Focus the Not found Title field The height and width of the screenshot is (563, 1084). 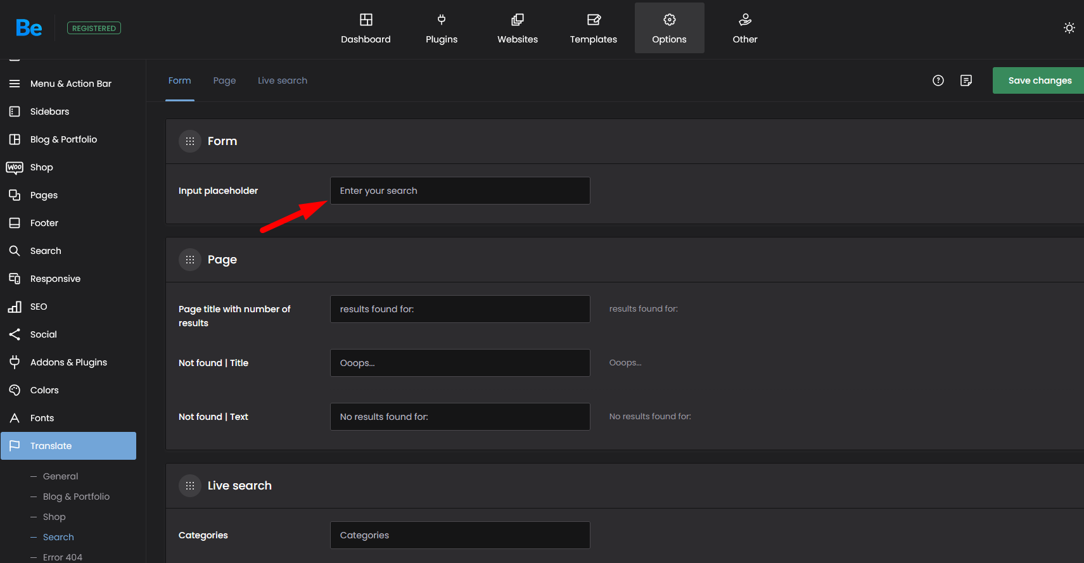coord(460,363)
